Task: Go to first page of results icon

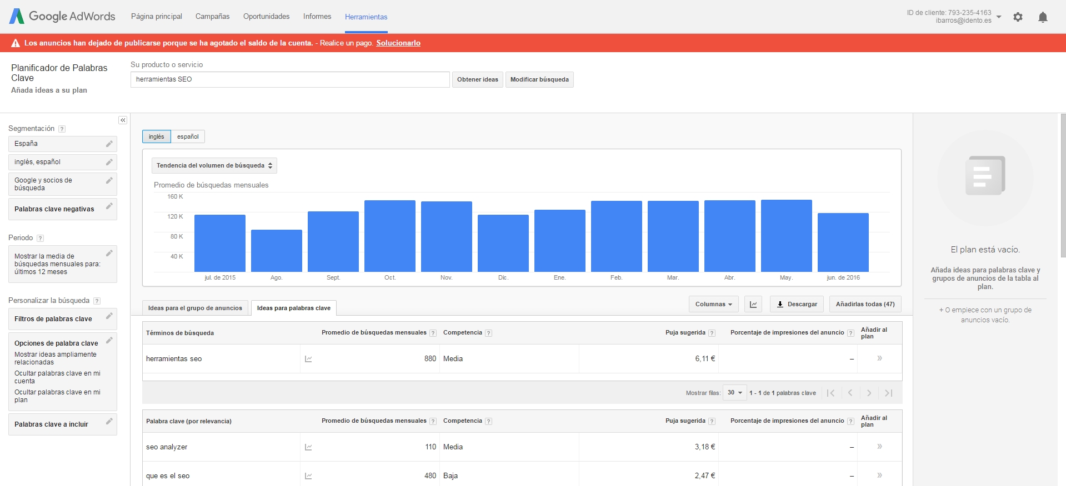Action: pos(831,393)
